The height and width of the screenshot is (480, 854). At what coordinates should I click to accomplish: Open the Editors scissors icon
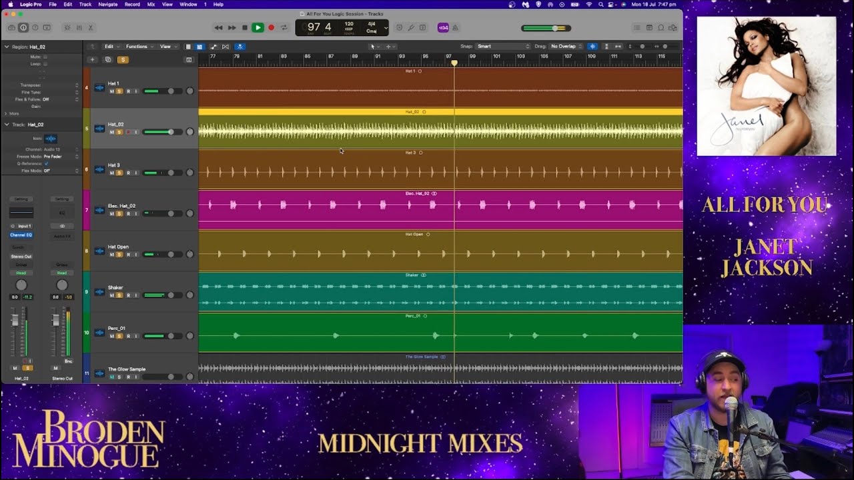click(x=91, y=27)
